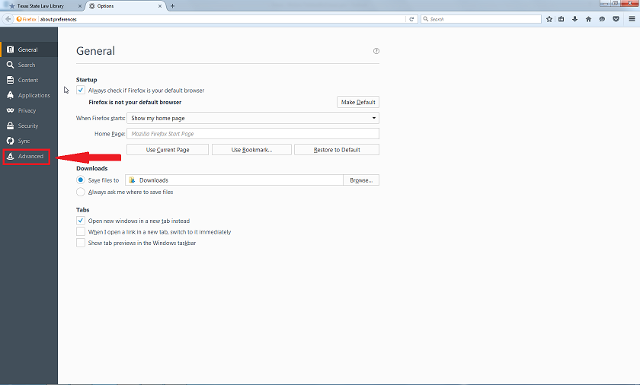Open the help icon beside General heading
The width and height of the screenshot is (640, 385).
[376, 51]
